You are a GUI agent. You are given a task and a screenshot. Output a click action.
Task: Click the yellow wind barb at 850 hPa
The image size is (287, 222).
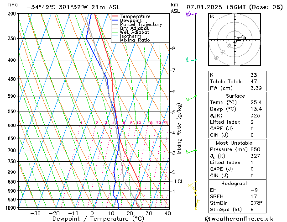click(192, 184)
